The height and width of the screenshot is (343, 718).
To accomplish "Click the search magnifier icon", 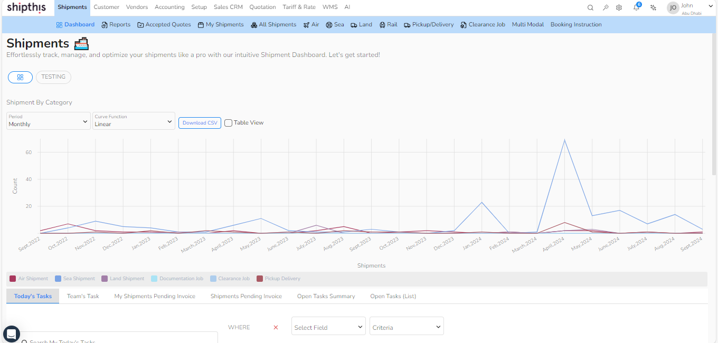I will click(590, 7).
